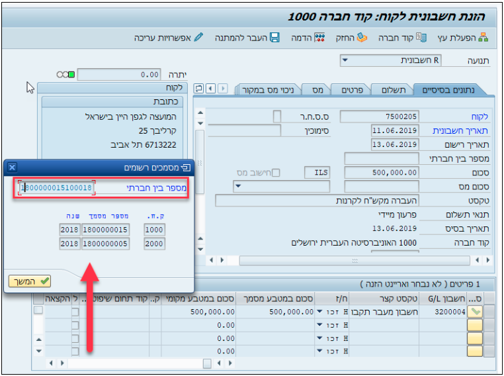Screen dimensions: 504x376
Task: Toggle the ס.ס.ח.ר checkbox
Action: coord(276,117)
